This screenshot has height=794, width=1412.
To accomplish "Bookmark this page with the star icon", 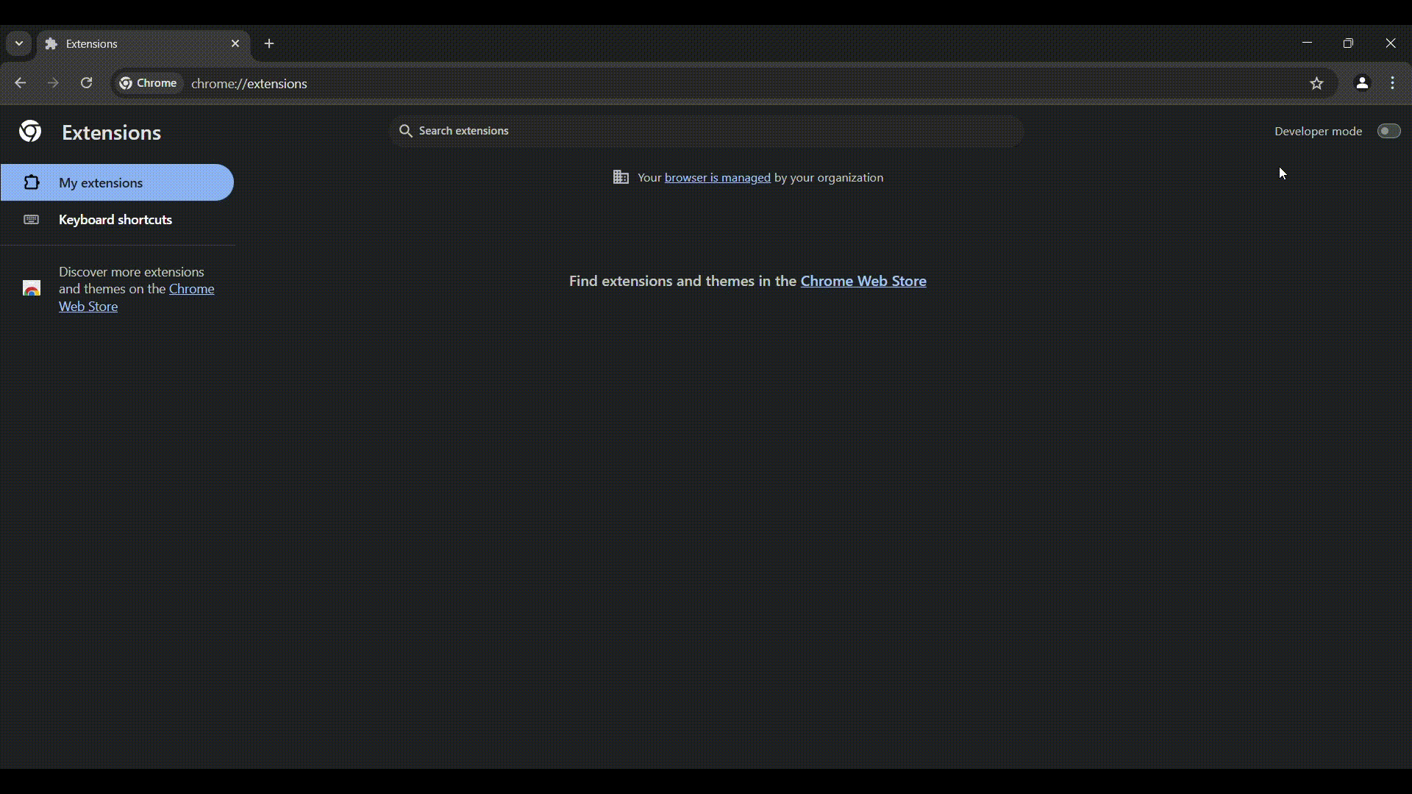I will (1316, 84).
